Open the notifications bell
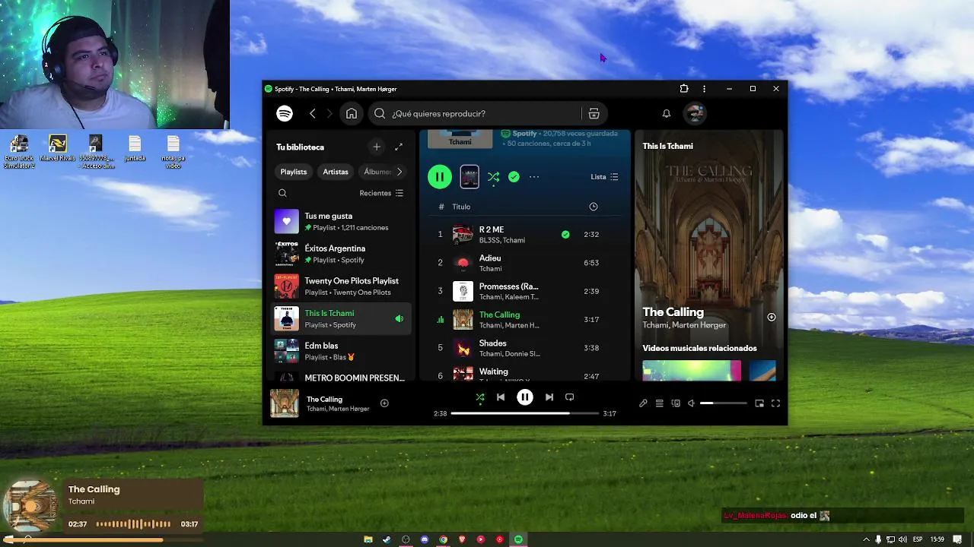The image size is (974, 547). click(x=667, y=113)
